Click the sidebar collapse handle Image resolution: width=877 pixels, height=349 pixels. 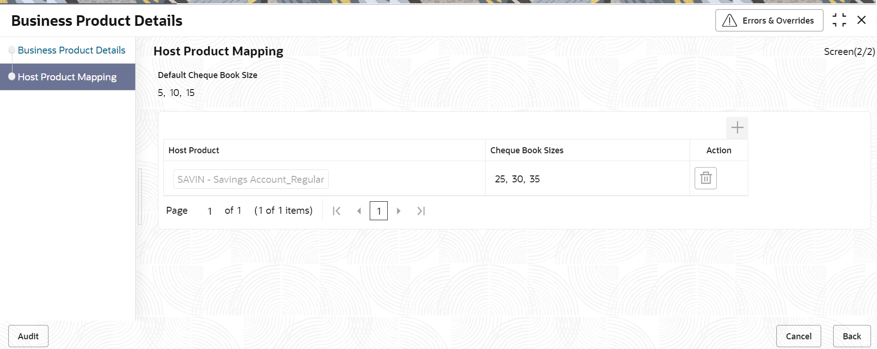click(x=140, y=196)
